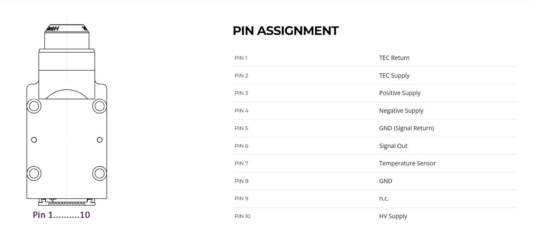Click the PIN 10 label

click(x=242, y=216)
